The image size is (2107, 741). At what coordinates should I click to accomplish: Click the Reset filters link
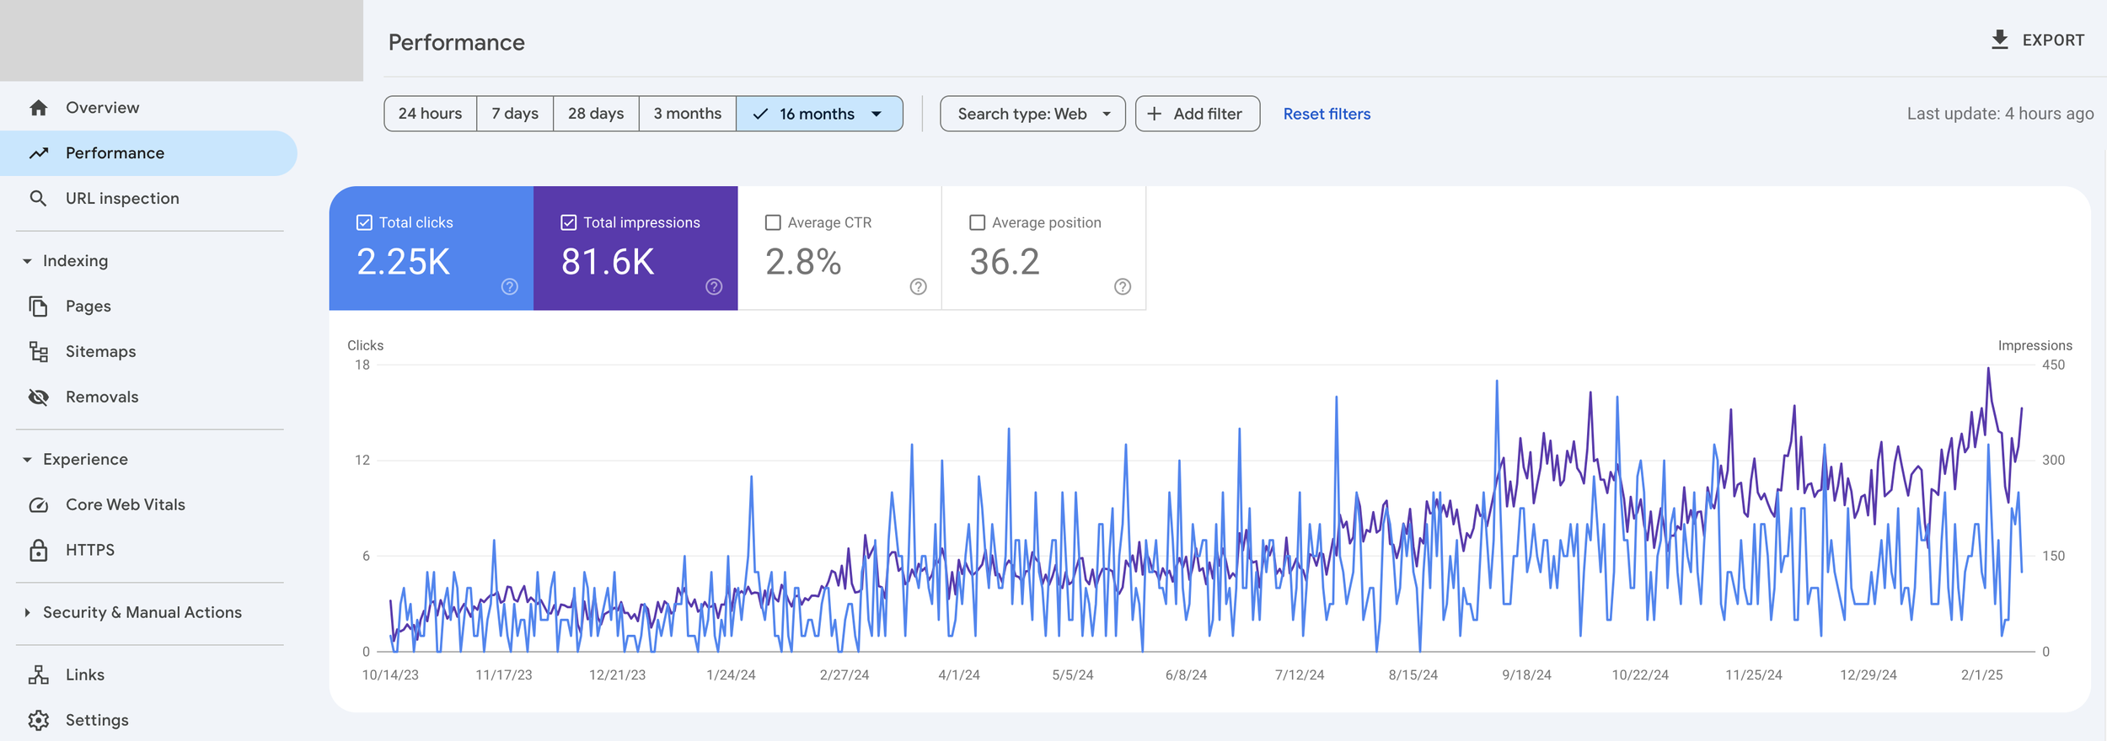[1327, 114]
